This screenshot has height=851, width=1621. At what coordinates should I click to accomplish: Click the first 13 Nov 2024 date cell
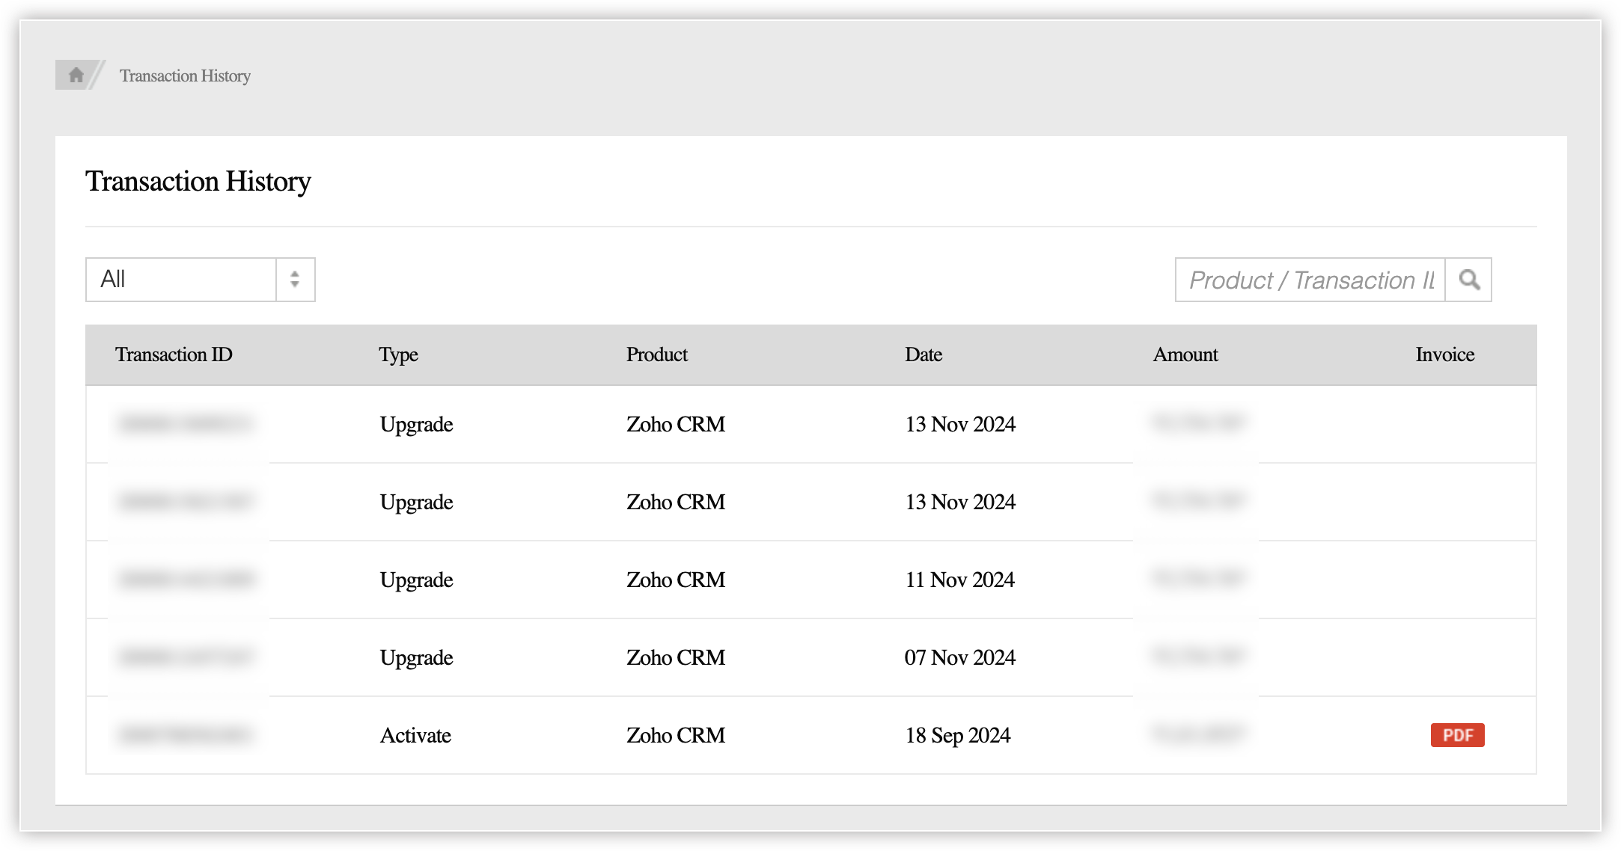[x=960, y=424]
